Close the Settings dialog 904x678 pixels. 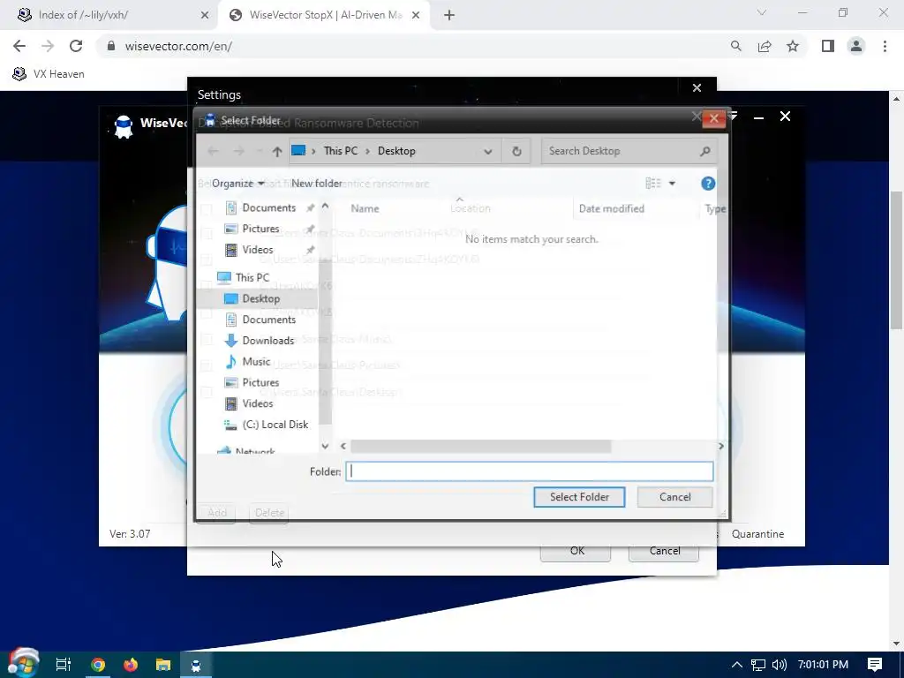pos(697,87)
